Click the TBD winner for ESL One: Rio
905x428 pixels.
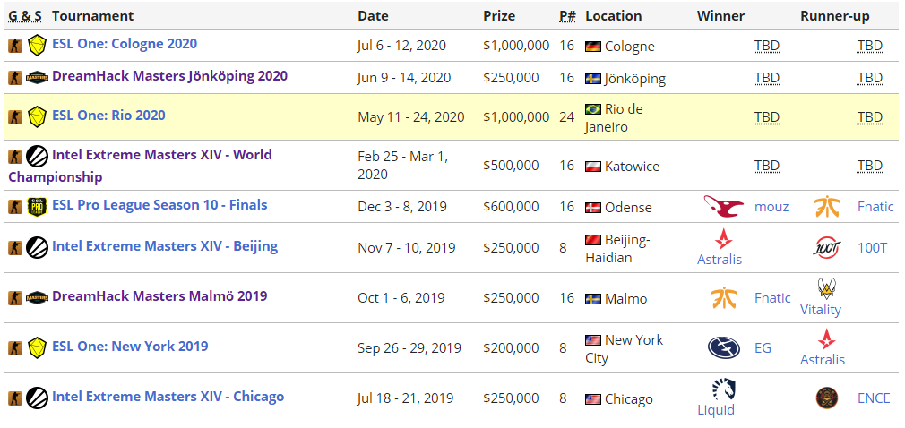tap(766, 117)
